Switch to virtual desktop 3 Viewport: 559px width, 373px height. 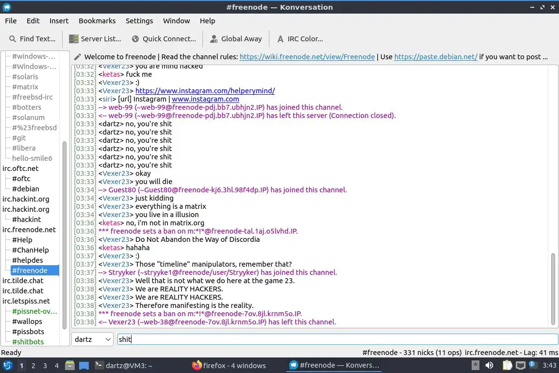(x=45, y=366)
